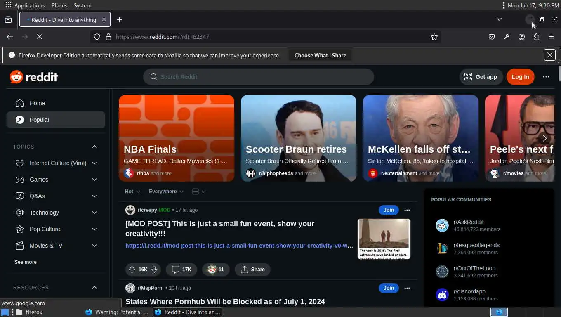Viewport: 561px width, 317px height.
Task: Collapse the Topics section
Action: (94, 147)
